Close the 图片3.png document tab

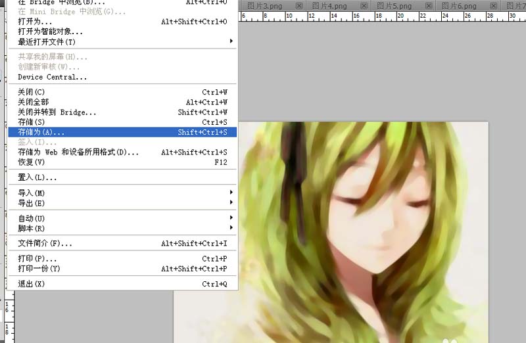[x=299, y=6]
